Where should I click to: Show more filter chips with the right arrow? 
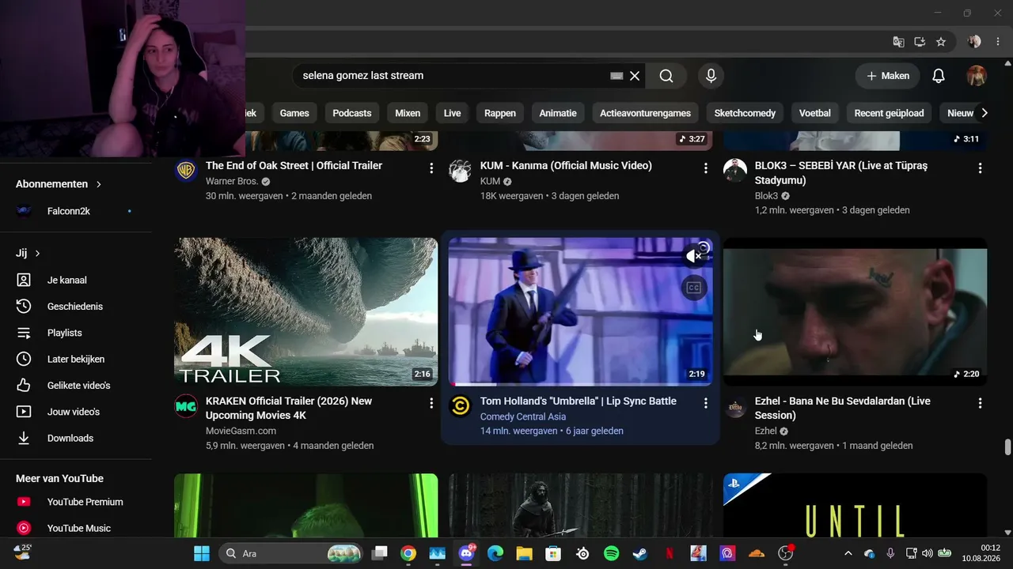point(985,113)
